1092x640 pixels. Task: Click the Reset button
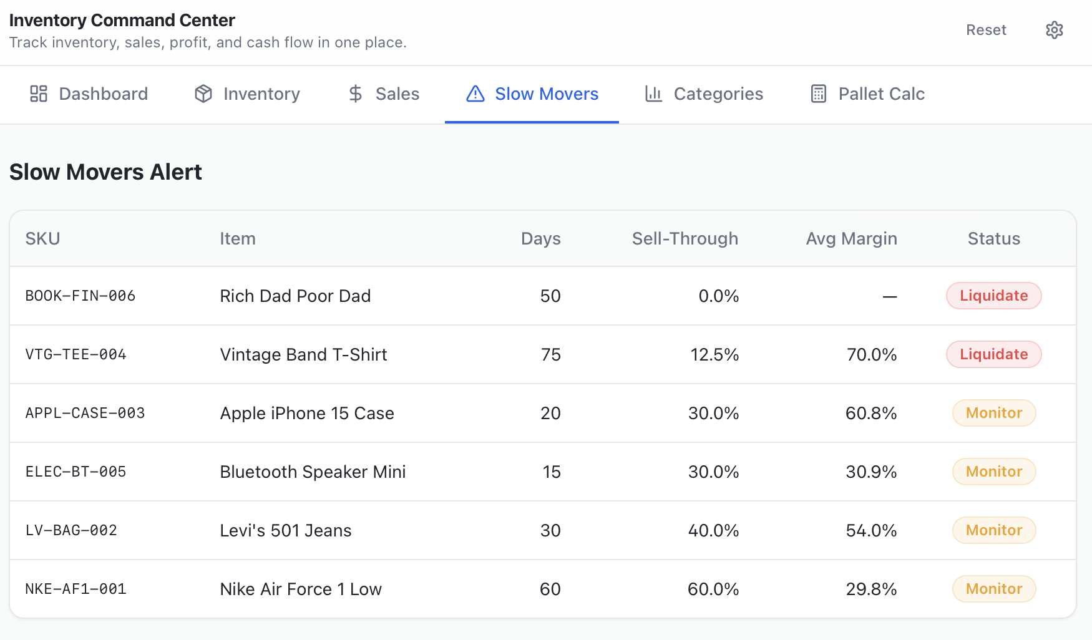point(986,30)
